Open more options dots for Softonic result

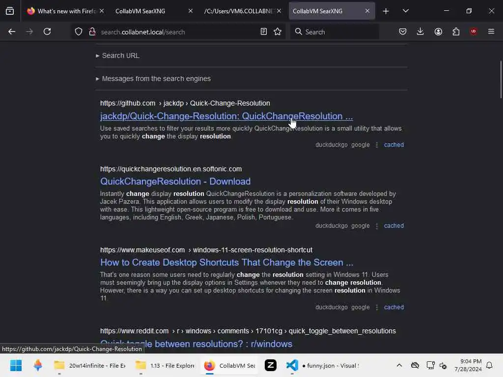pos(377,226)
